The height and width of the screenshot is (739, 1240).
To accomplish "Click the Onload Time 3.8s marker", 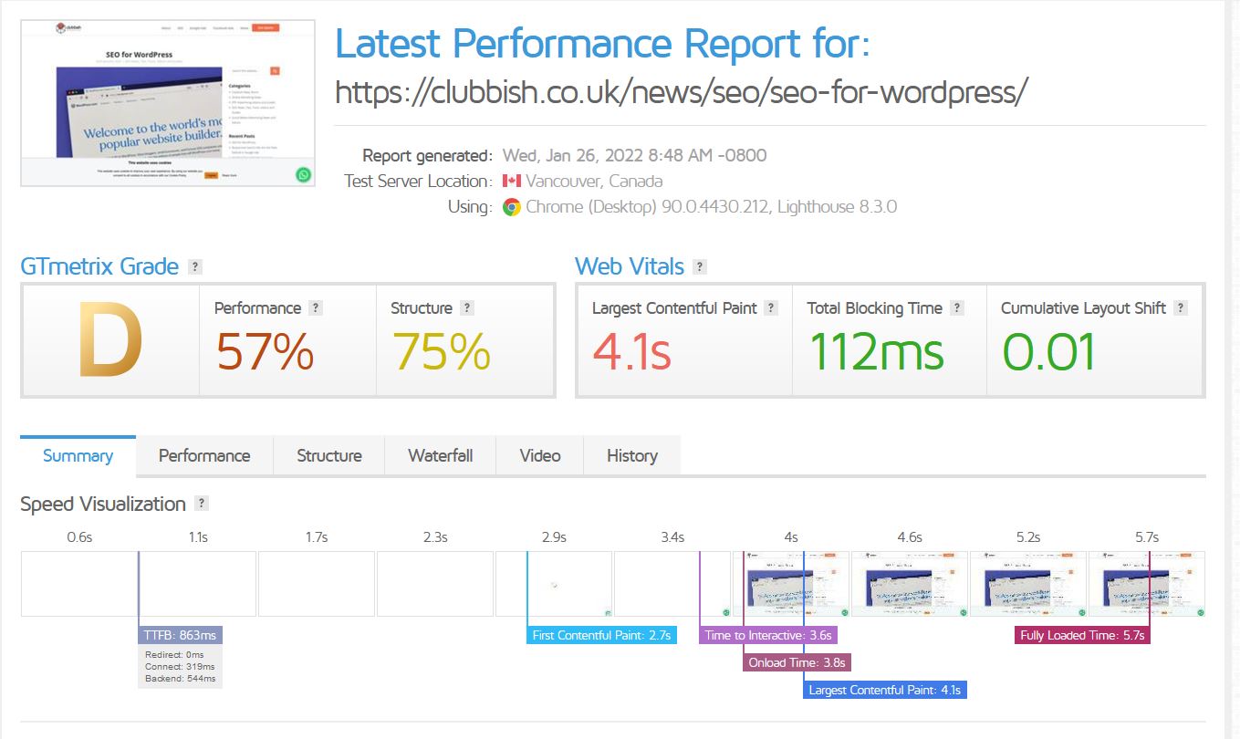I will coord(797,662).
